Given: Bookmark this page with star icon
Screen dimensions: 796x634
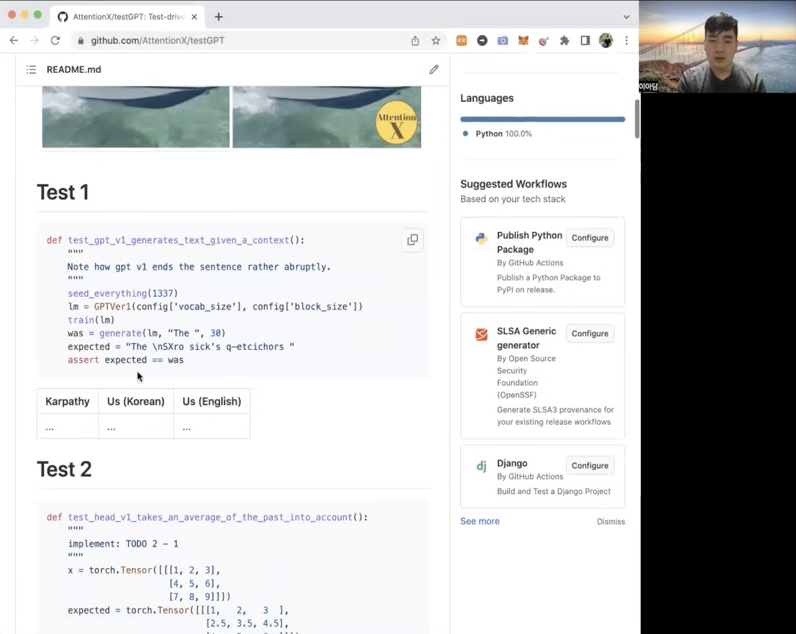Looking at the screenshot, I should tap(436, 40).
